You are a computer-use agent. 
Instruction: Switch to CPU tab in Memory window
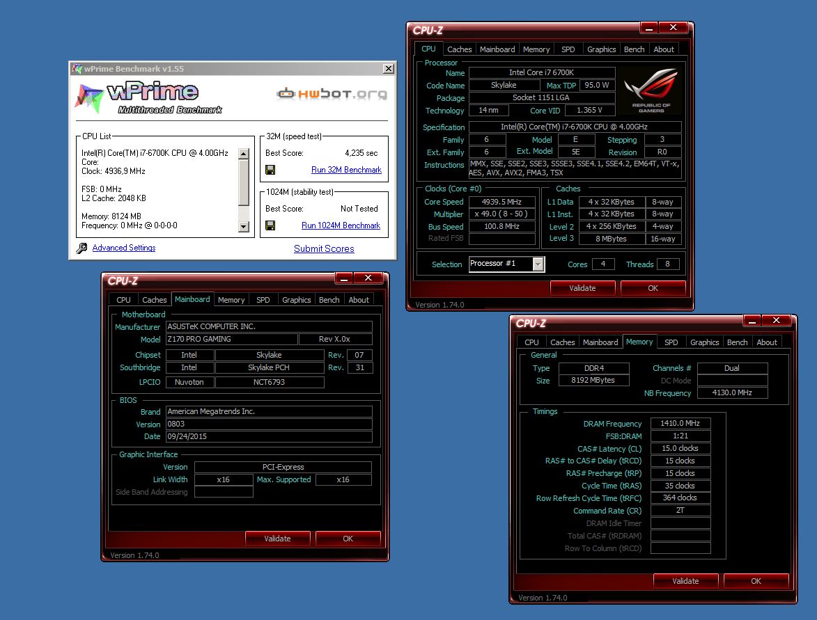click(x=531, y=342)
